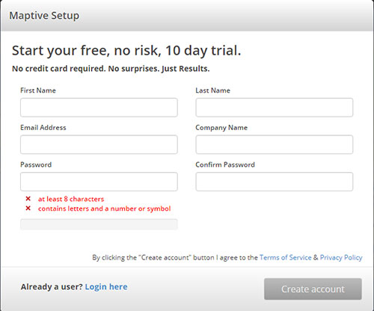Image resolution: width=374 pixels, height=311 pixels.
Task: Click the Confirm Password field
Action: pyautogui.click(x=275, y=182)
